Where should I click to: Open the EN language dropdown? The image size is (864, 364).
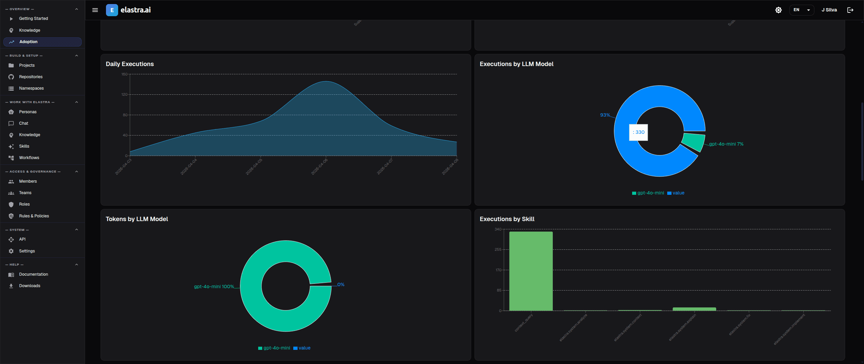tap(802, 10)
